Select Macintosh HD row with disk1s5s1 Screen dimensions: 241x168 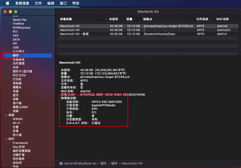(x=148, y=30)
